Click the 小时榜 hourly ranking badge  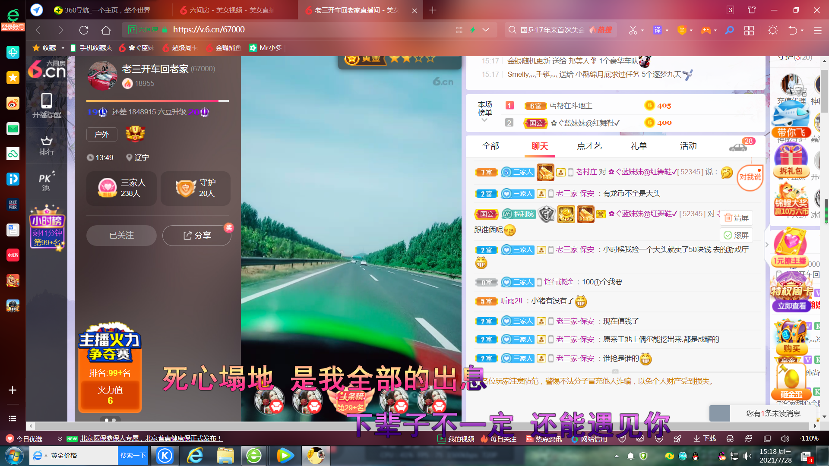coord(47,227)
